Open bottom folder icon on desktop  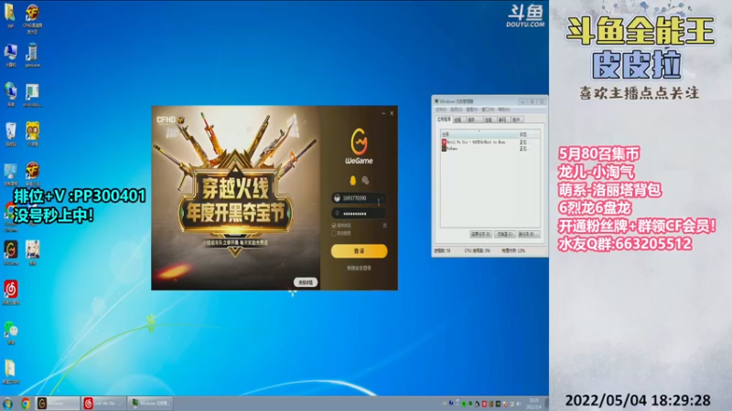click(x=10, y=372)
